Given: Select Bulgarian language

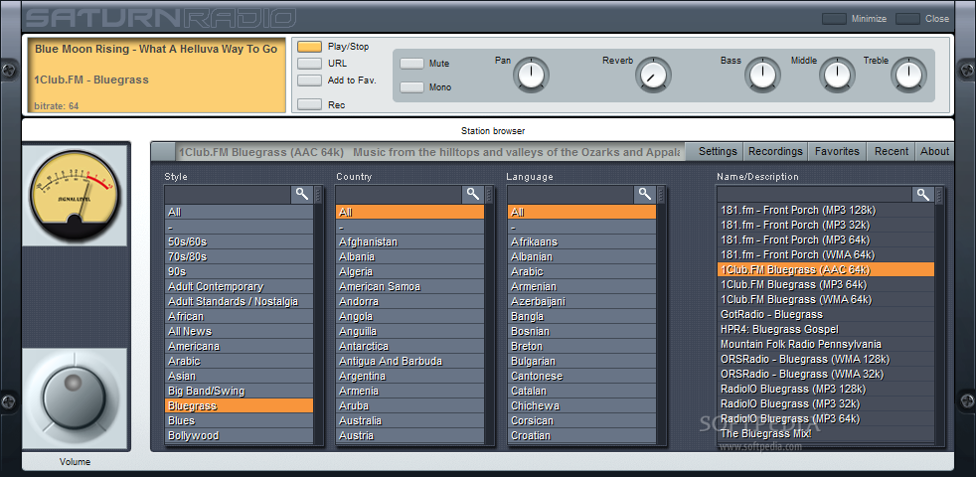Looking at the screenshot, I should pyautogui.click(x=582, y=361).
